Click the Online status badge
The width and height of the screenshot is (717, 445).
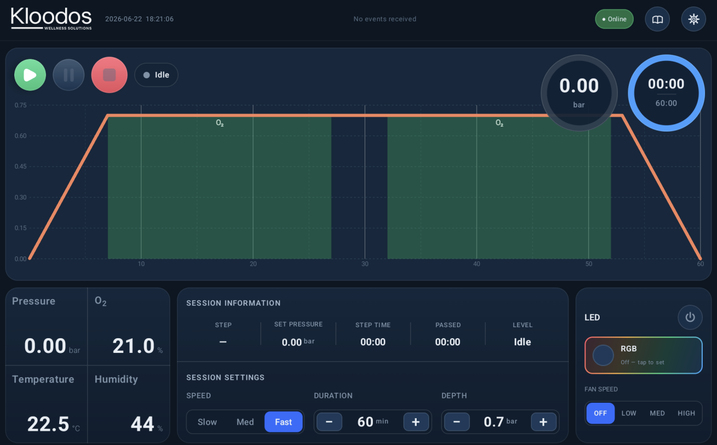614,19
